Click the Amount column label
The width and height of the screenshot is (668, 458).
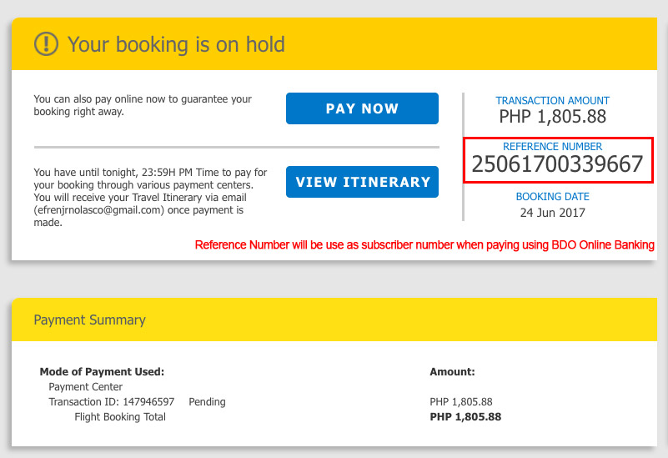point(453,371)
